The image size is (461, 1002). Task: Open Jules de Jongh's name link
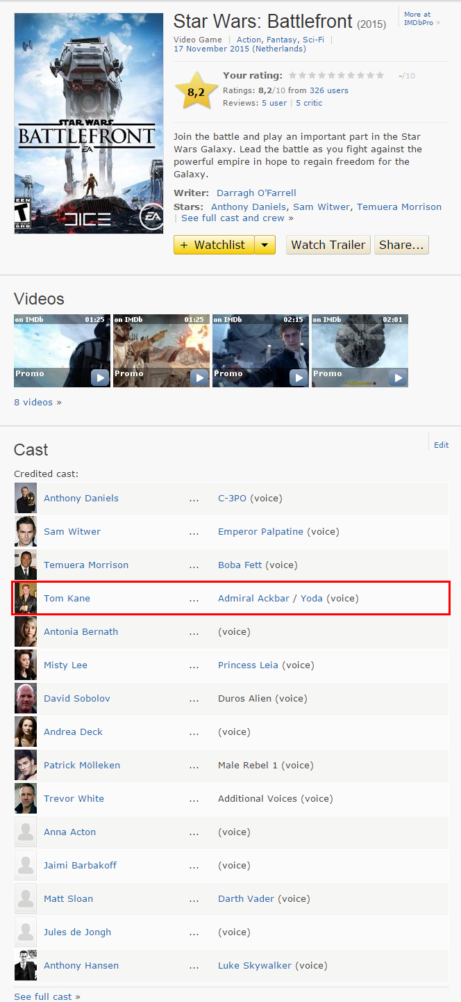pyautogui.click(x=77, y=932)
